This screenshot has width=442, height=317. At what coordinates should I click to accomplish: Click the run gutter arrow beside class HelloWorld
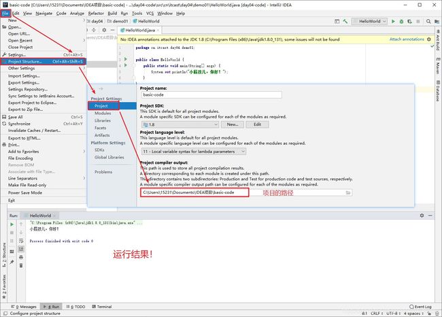126,59
